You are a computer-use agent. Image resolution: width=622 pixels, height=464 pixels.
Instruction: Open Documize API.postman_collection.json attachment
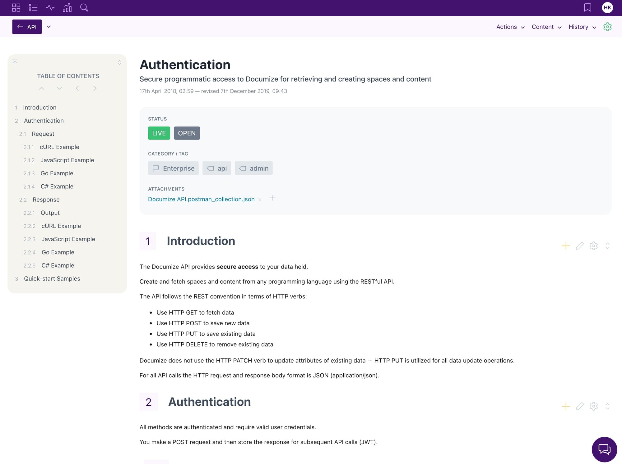201,199
